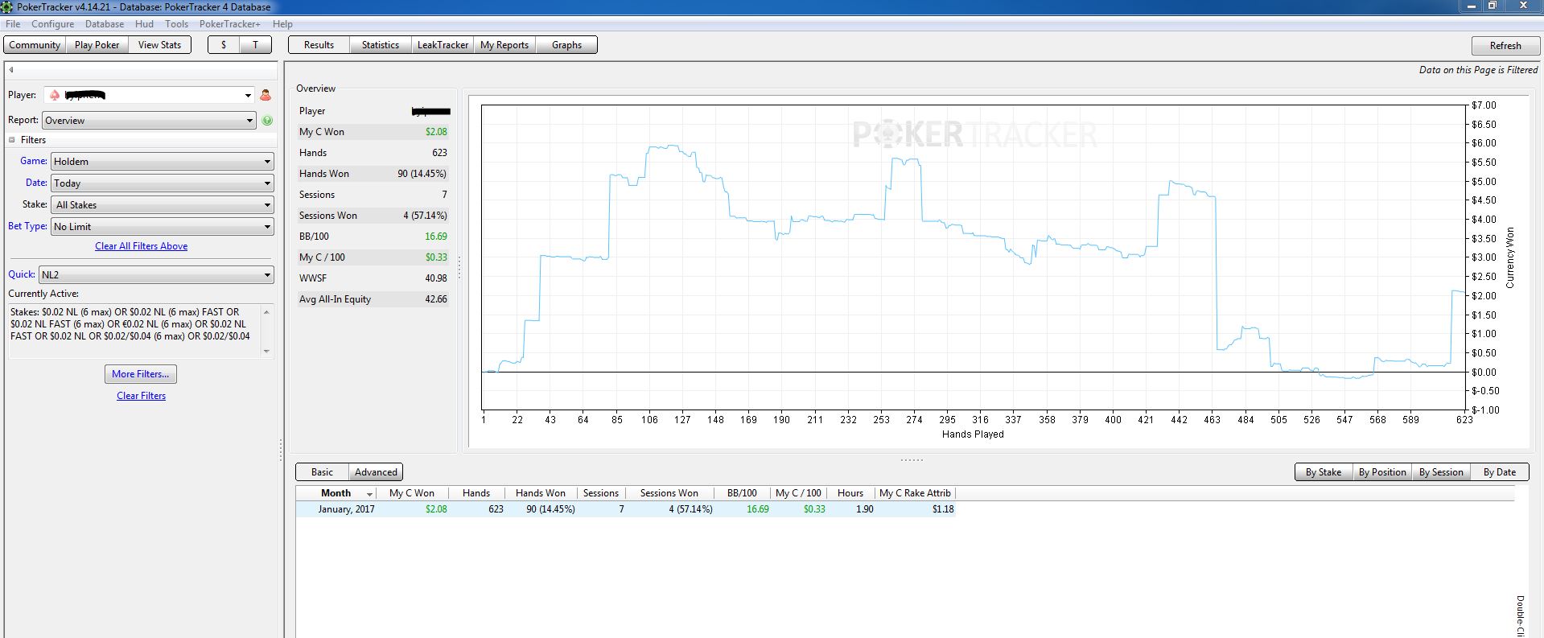Sort by the My C Rake Attrib column header
Screen dimensions: 1544x638
(x=915, y=493)
